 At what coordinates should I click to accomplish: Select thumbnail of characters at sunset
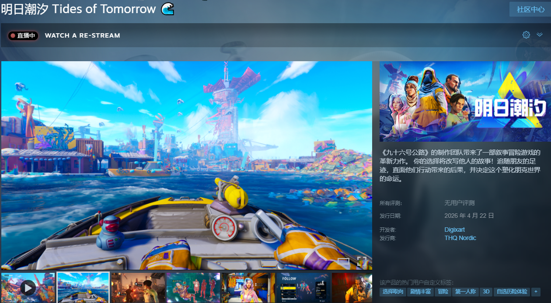[138, 287]
